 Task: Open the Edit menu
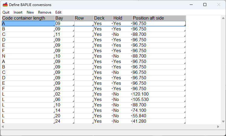(x=58, y=12)
